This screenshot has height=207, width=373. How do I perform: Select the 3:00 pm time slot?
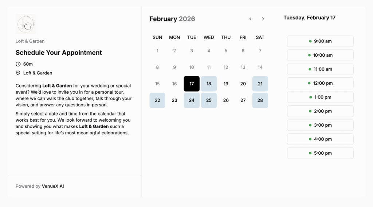pos(320,125)
